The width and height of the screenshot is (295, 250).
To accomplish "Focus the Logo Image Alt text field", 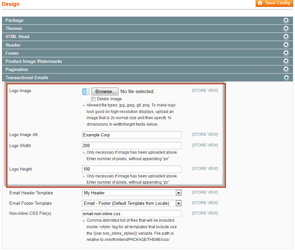I will point(132,135).
